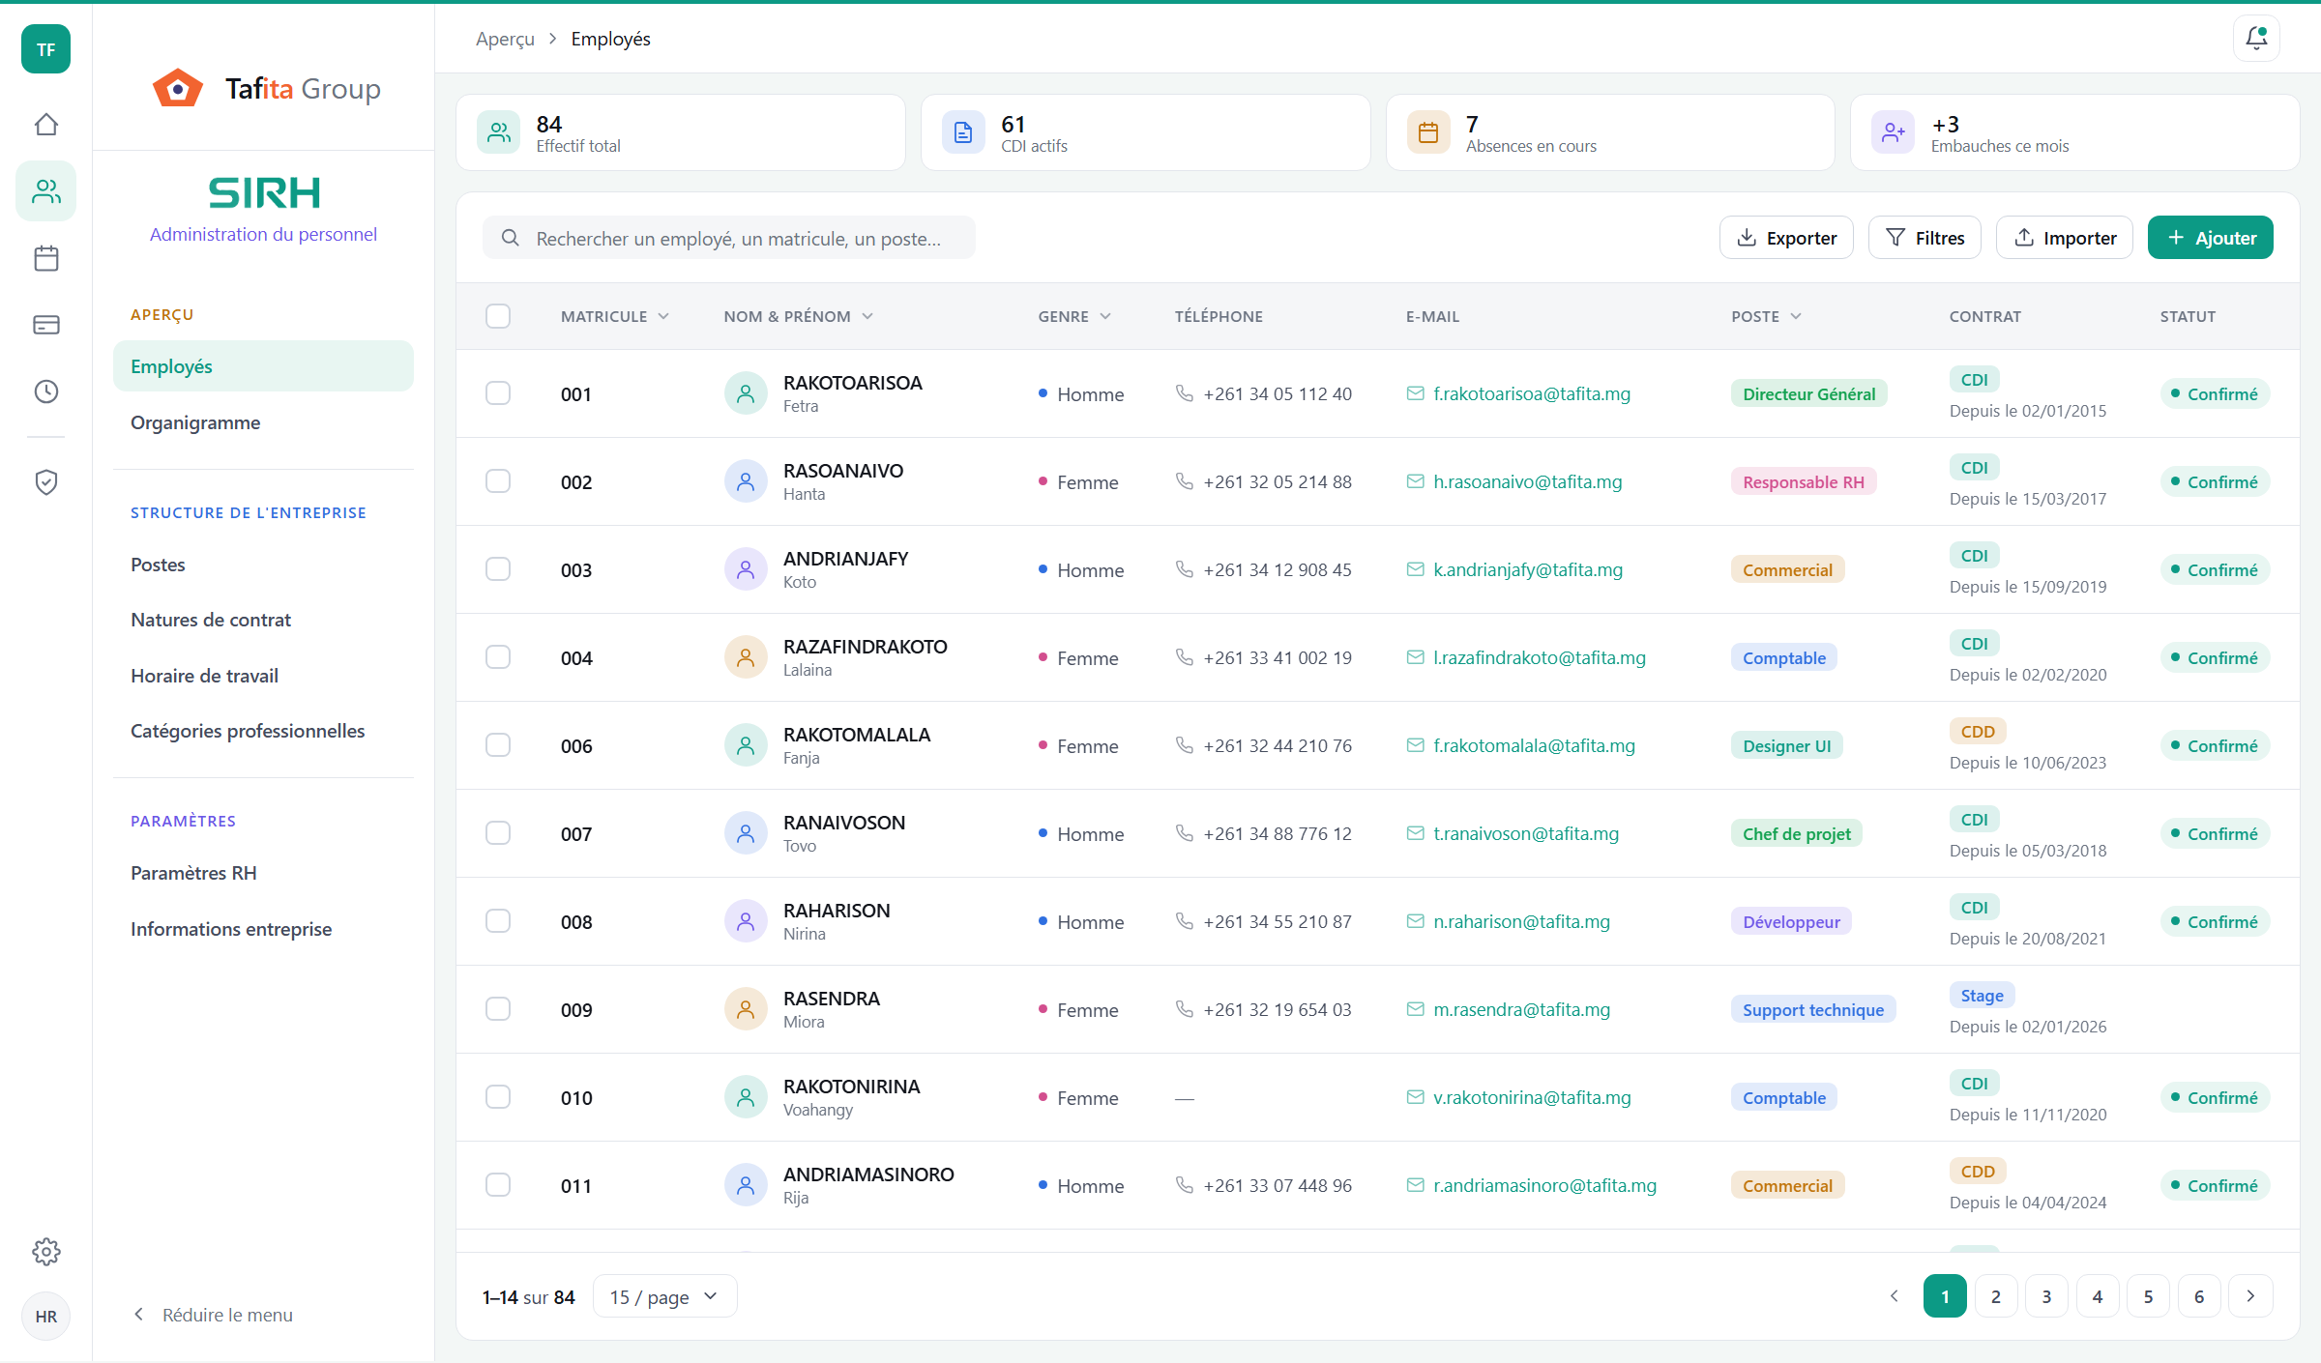Image resolution: width=2321 pixels, height=1363 pixels.
Task: Check the row 003 checkbox
Action: click(x=498, y=569)
